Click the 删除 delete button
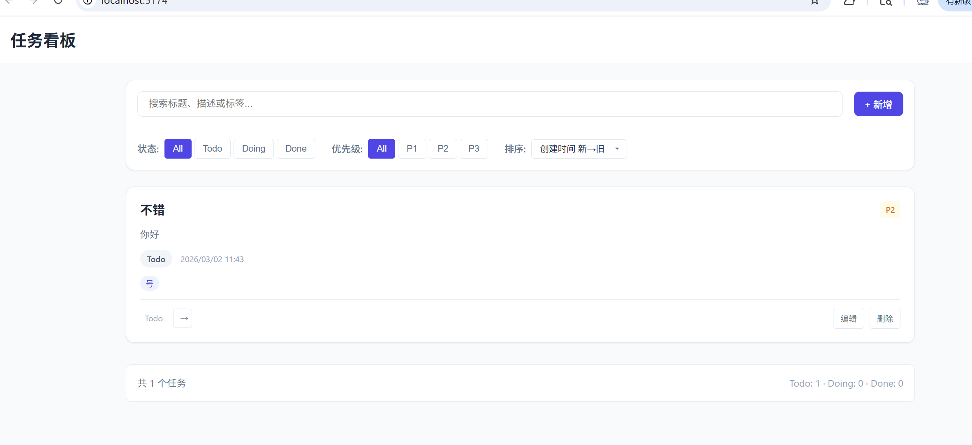Screen dimensions: 972x445 coord(885,318)
